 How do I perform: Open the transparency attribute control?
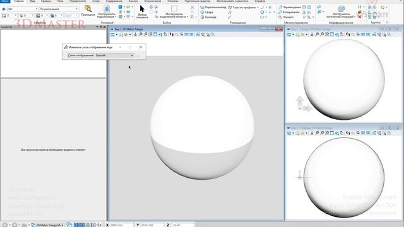[x=56, y=16]
